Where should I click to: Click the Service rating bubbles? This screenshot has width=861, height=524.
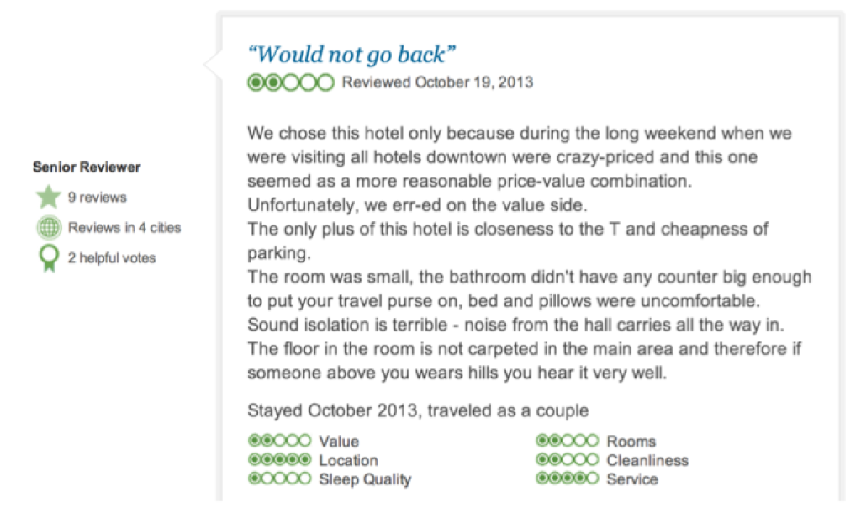click(x=568, y=479)
